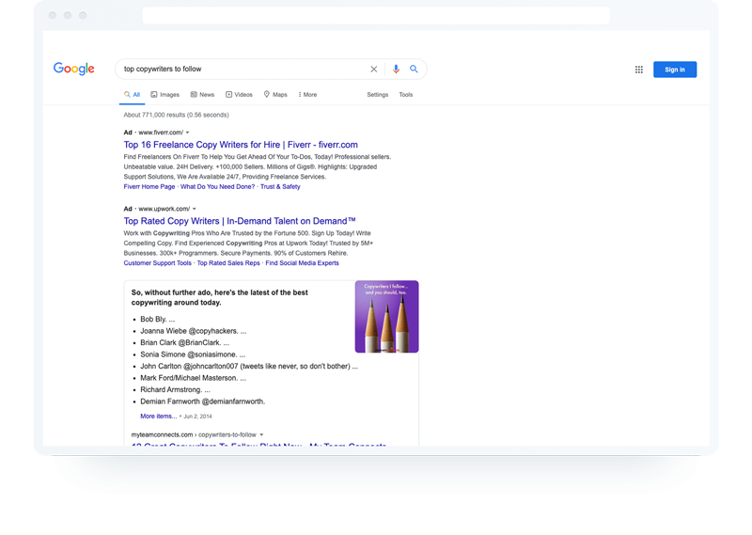Open the Trust & Safety sitelink
This screenshot has height=535, width=752.
pyautogui.click(x=280, y=187)
